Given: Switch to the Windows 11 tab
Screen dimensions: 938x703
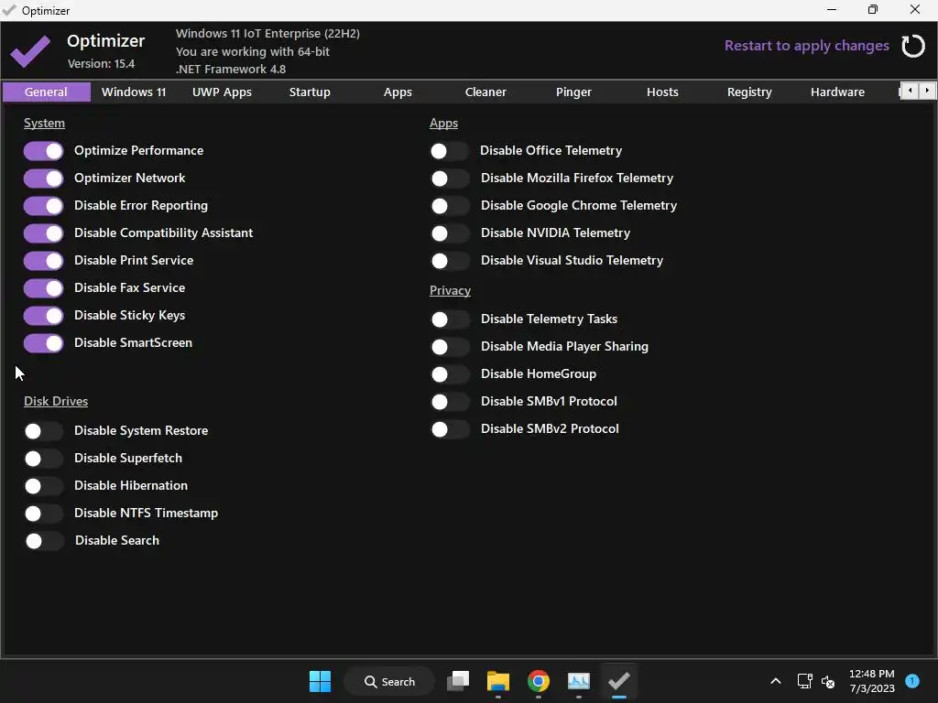Looking at the screenshot, I should click(134, 92).
